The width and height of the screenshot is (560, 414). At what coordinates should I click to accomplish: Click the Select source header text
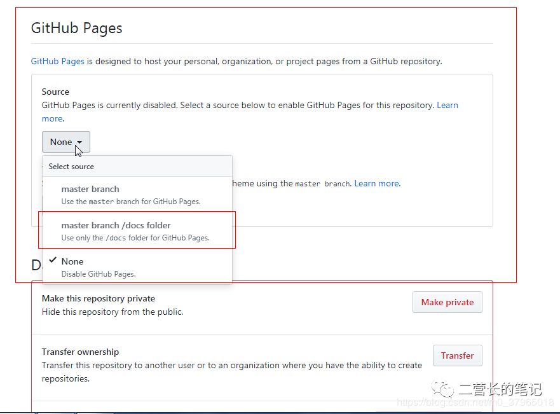(71, 167)
